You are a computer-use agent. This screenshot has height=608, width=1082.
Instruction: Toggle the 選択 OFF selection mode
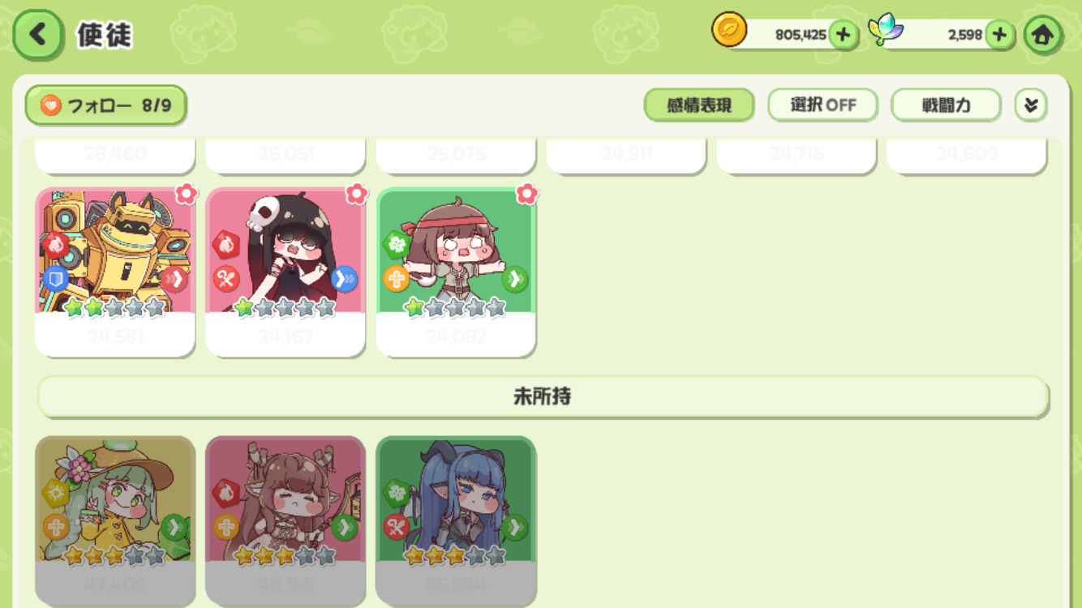tap(823, 105)
